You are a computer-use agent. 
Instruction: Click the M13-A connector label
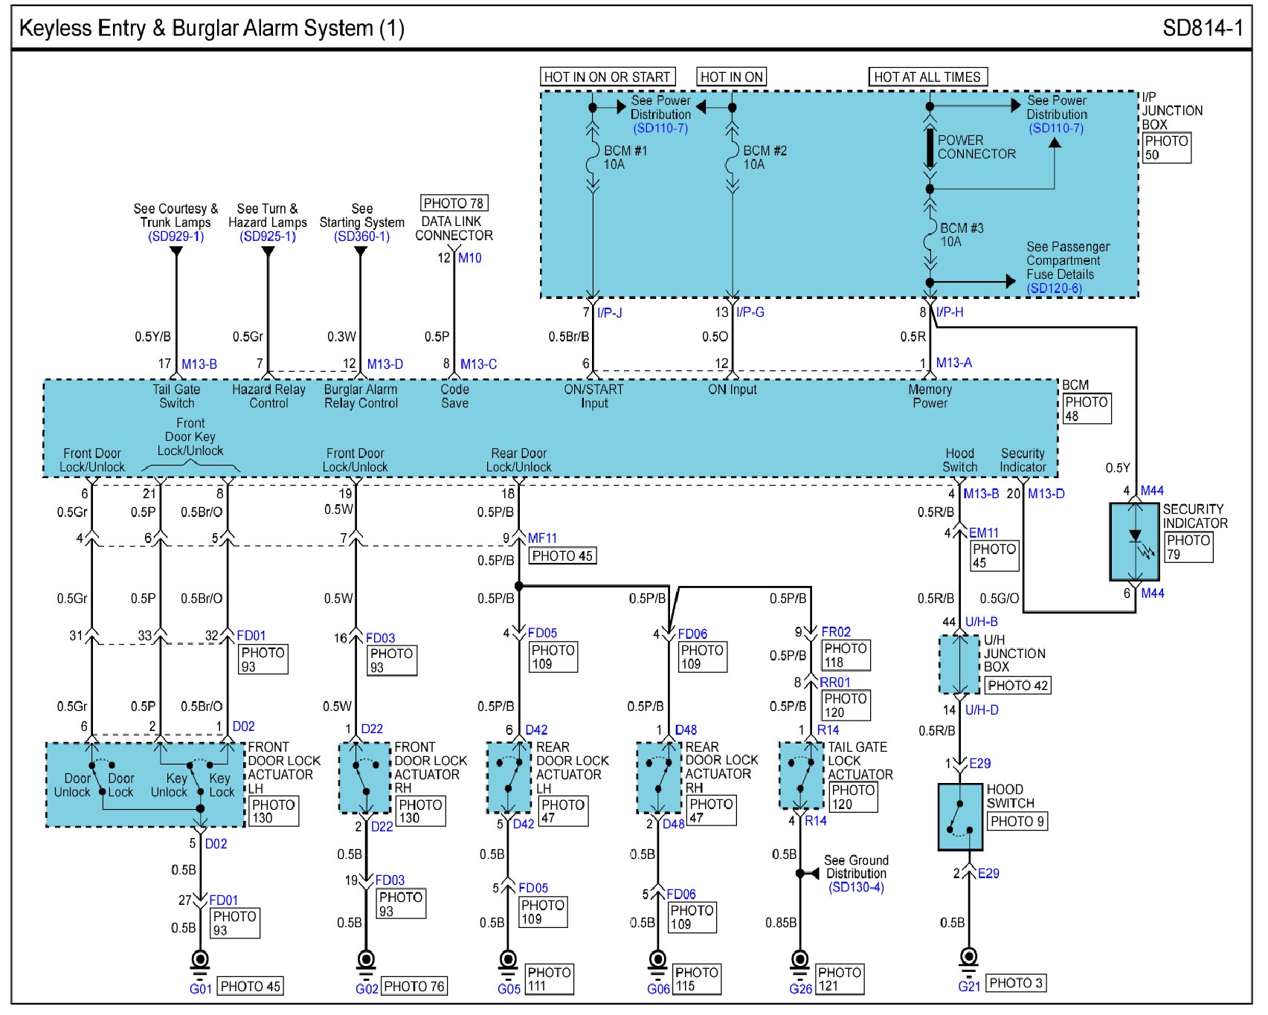point(953,363)
